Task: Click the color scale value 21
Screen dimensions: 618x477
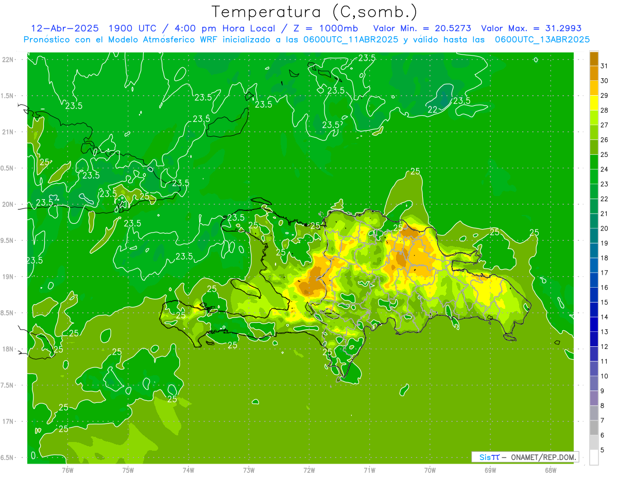Action: click(x=605, y=214)
